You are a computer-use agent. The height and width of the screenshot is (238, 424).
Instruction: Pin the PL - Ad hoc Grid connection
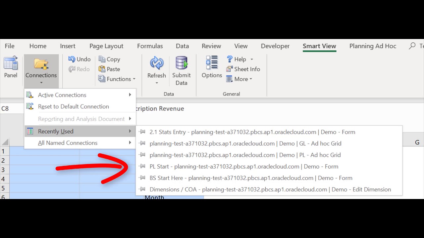pos(142,155)
